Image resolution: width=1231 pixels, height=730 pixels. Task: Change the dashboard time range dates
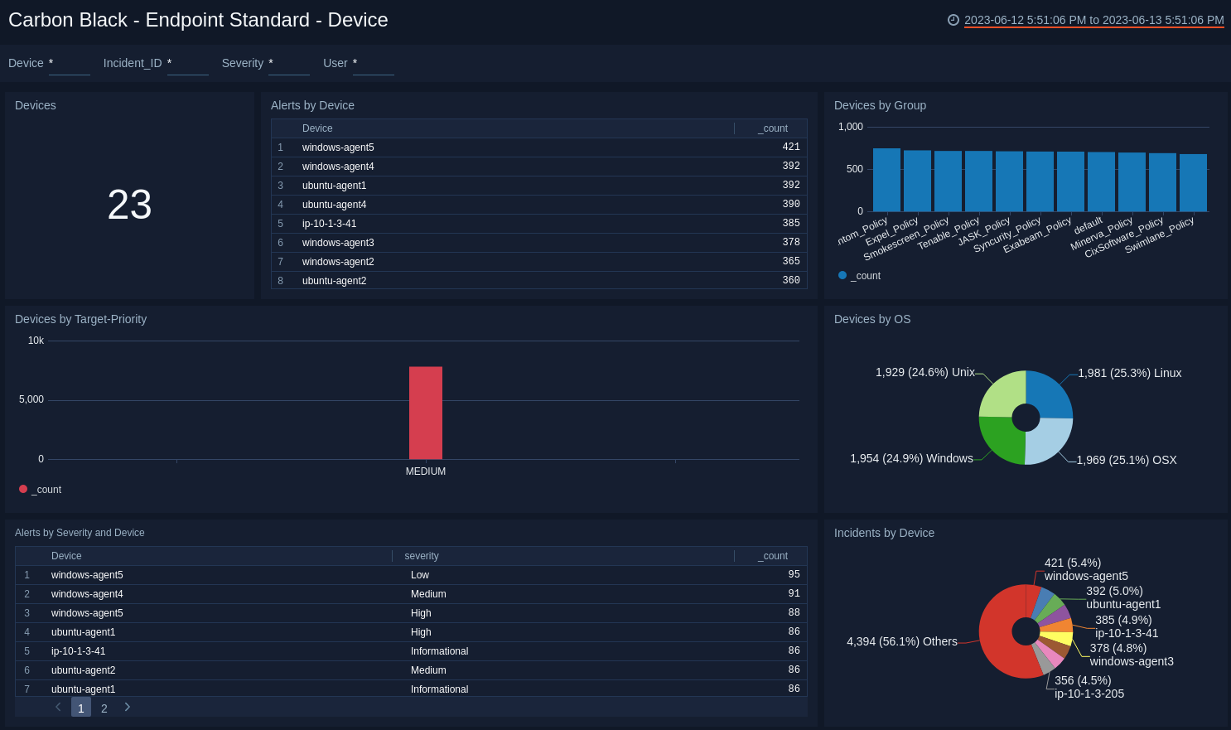[x=1093, y=20]
